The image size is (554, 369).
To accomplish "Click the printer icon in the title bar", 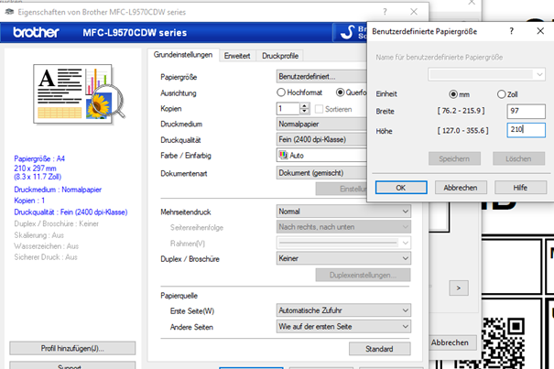I will pos(9,9).
